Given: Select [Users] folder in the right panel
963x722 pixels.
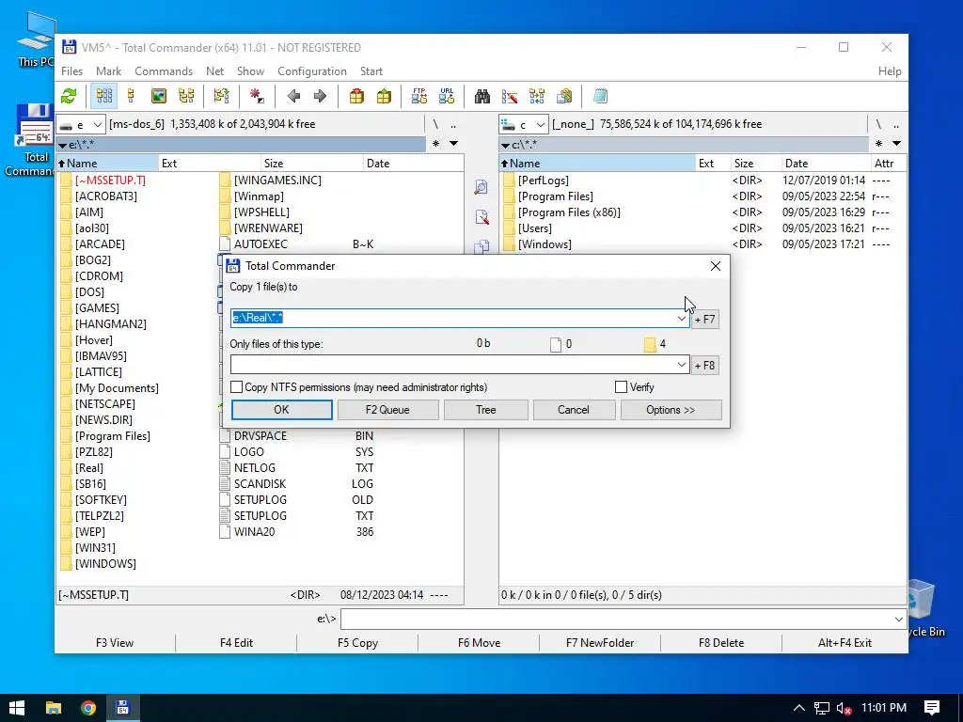Looking at the screenshot, I should (534, 228).
